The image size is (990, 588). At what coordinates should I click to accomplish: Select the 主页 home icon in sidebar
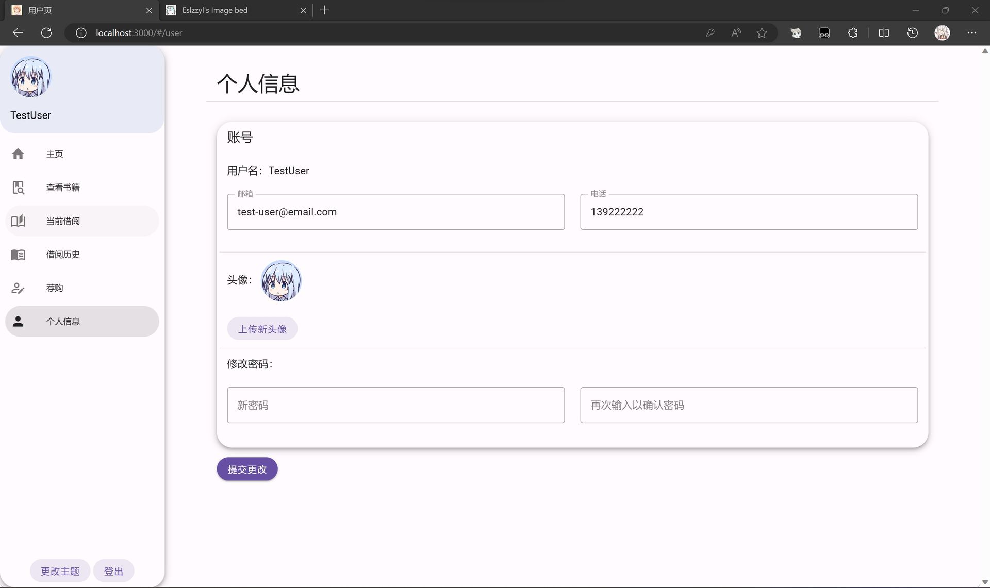point(18,154)
